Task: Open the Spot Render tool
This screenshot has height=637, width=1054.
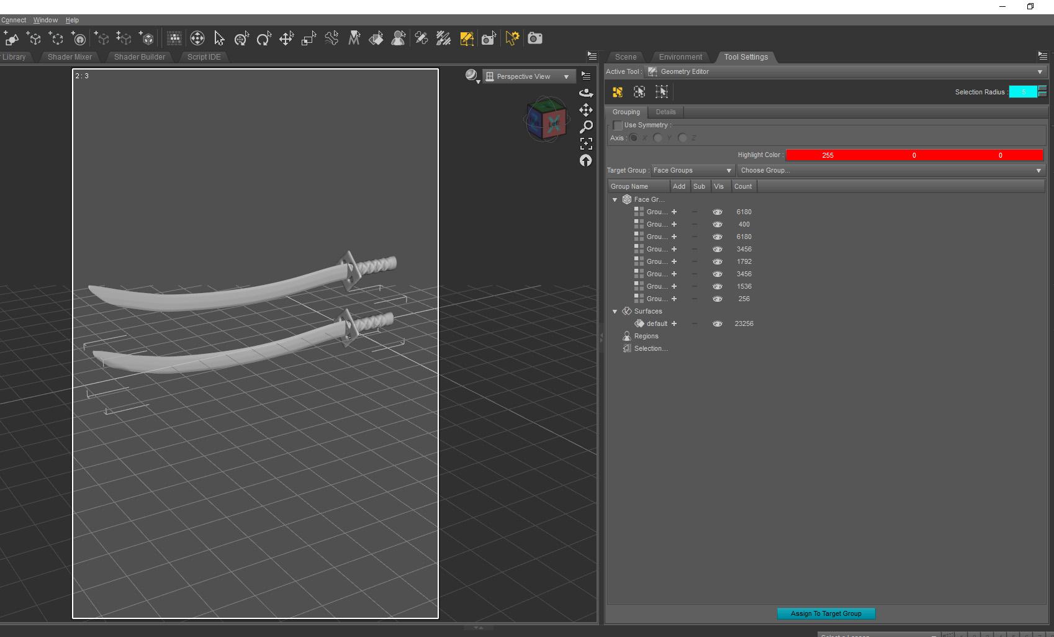Action: [x=489, y=38]
